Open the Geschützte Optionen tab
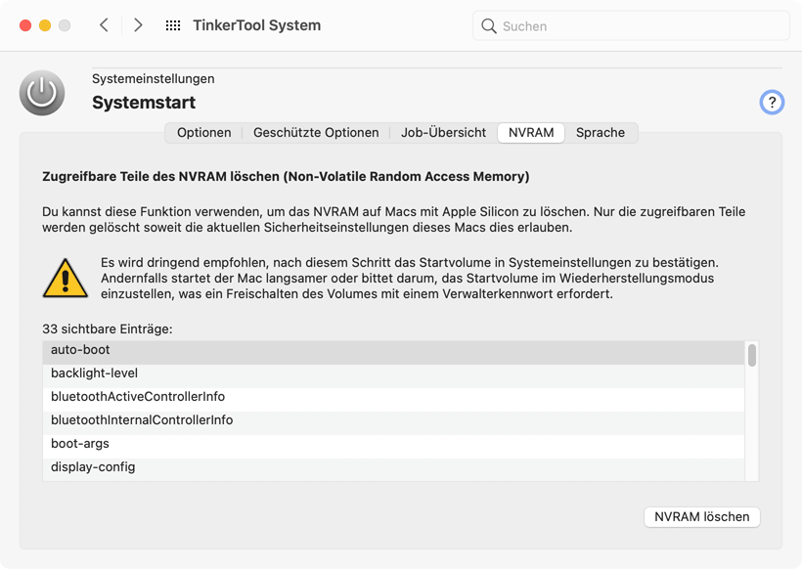The width and height of the screenshot is (802, 569). click(x=316, y=133)
